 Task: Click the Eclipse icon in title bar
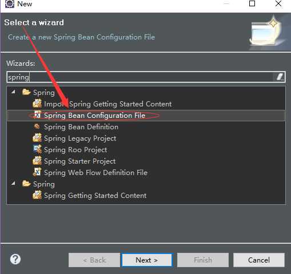tap(10, 3)
